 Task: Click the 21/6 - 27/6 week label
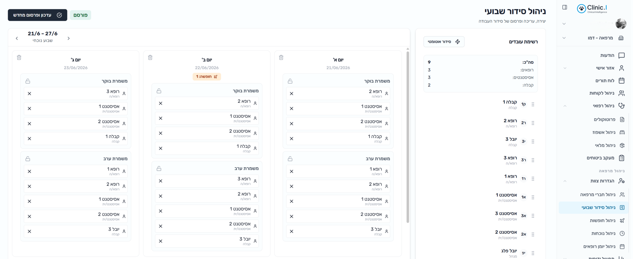[x=43, y=33]
